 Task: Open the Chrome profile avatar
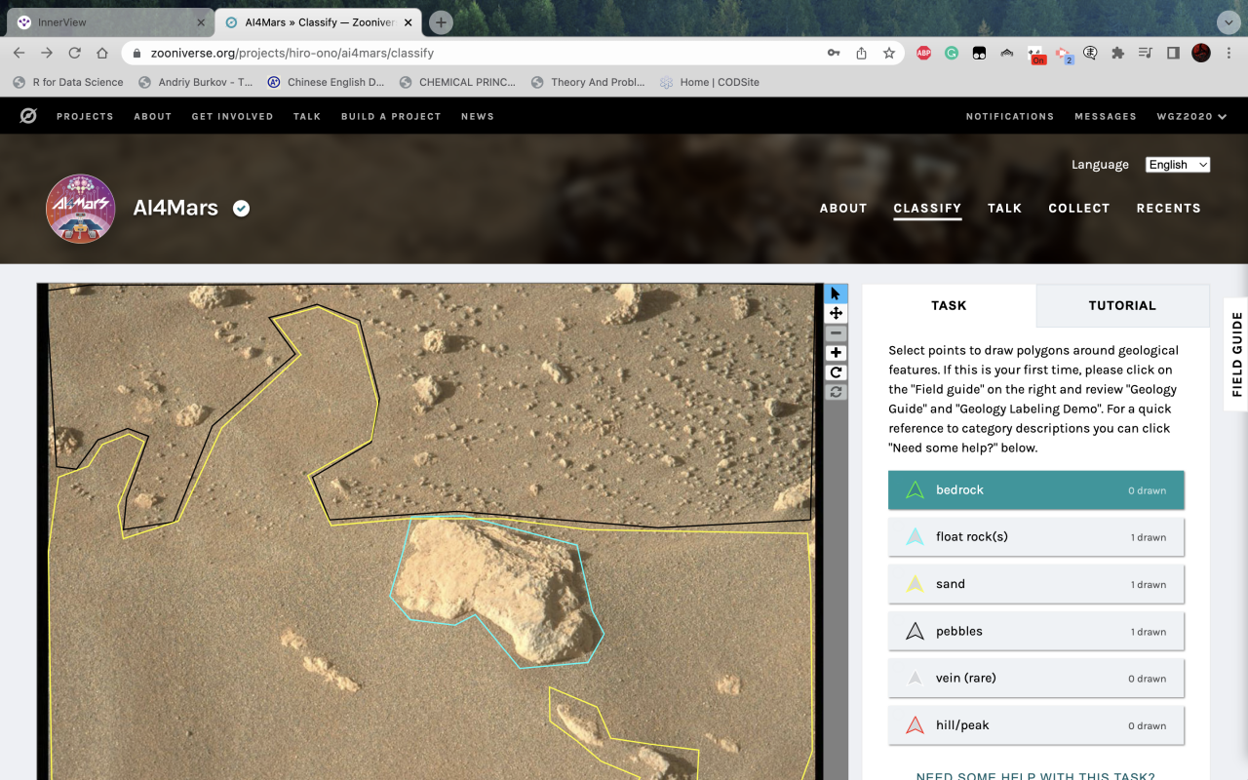(1201, 53)
